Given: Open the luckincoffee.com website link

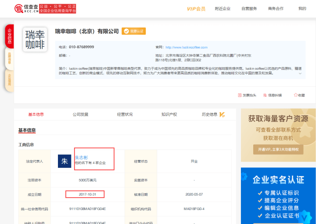Looking at the screenshot, I should coord(187,47).
